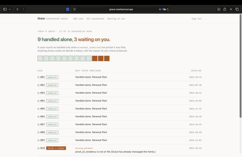This screenshot has height=157, width=242.
Task: Click the deadline 2026-11-15
Action: [x=195, y=109]
